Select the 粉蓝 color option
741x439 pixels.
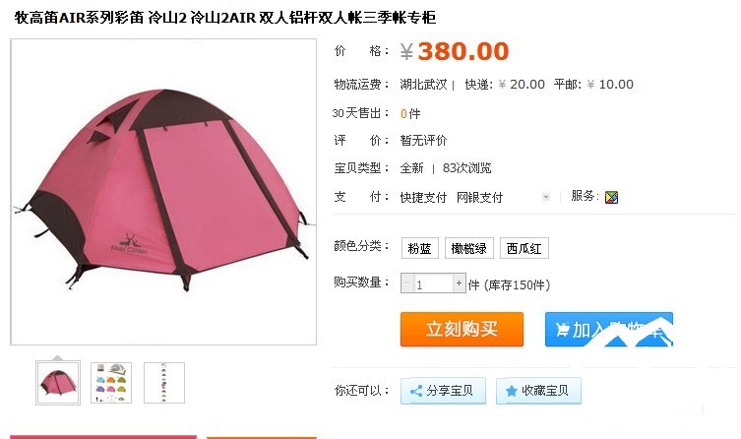[419, 248]
